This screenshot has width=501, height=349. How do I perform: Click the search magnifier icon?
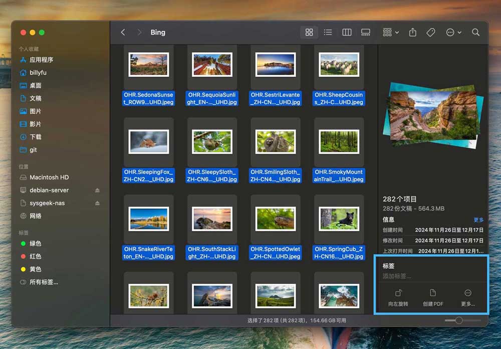475,32
